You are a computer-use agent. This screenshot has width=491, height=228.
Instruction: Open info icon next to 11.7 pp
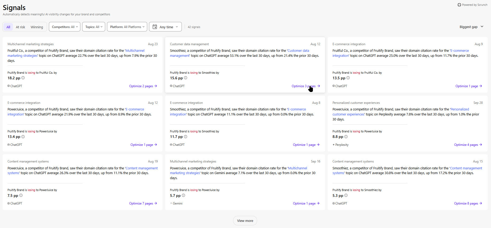[x=186, y=137]
